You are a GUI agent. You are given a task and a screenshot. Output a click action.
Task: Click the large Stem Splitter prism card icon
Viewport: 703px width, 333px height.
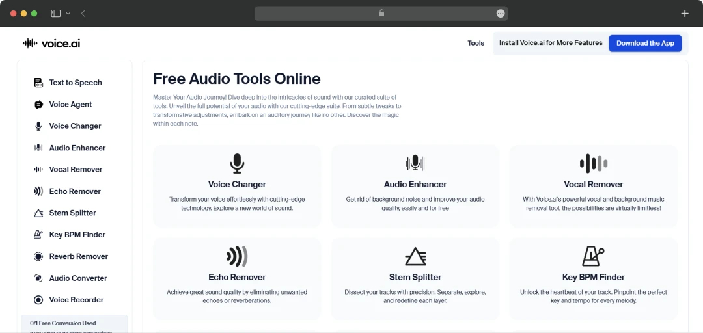(415, 256)
